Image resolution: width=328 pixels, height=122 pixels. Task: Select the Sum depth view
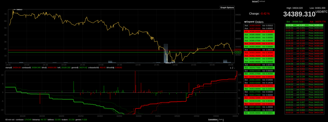220,119
